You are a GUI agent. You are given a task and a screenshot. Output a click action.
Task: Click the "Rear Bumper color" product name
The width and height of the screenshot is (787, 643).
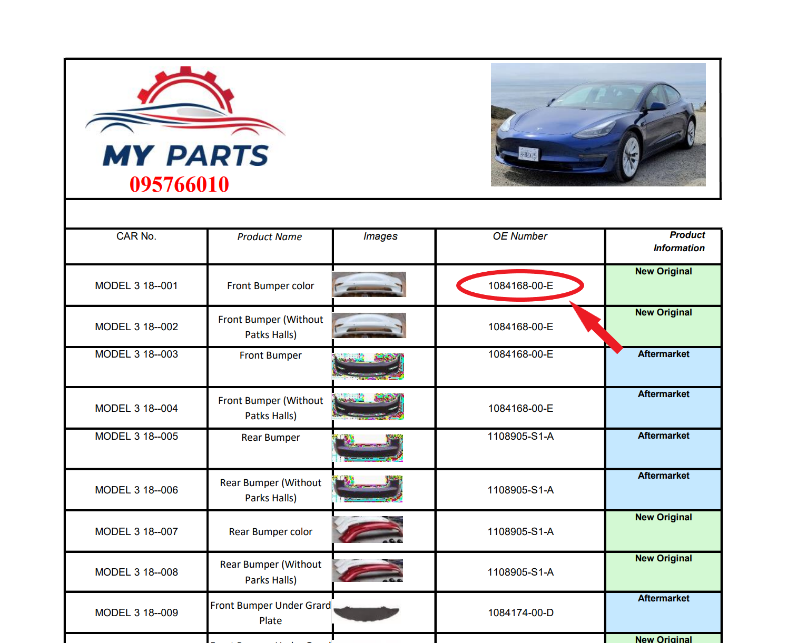[x=271, y=532]
